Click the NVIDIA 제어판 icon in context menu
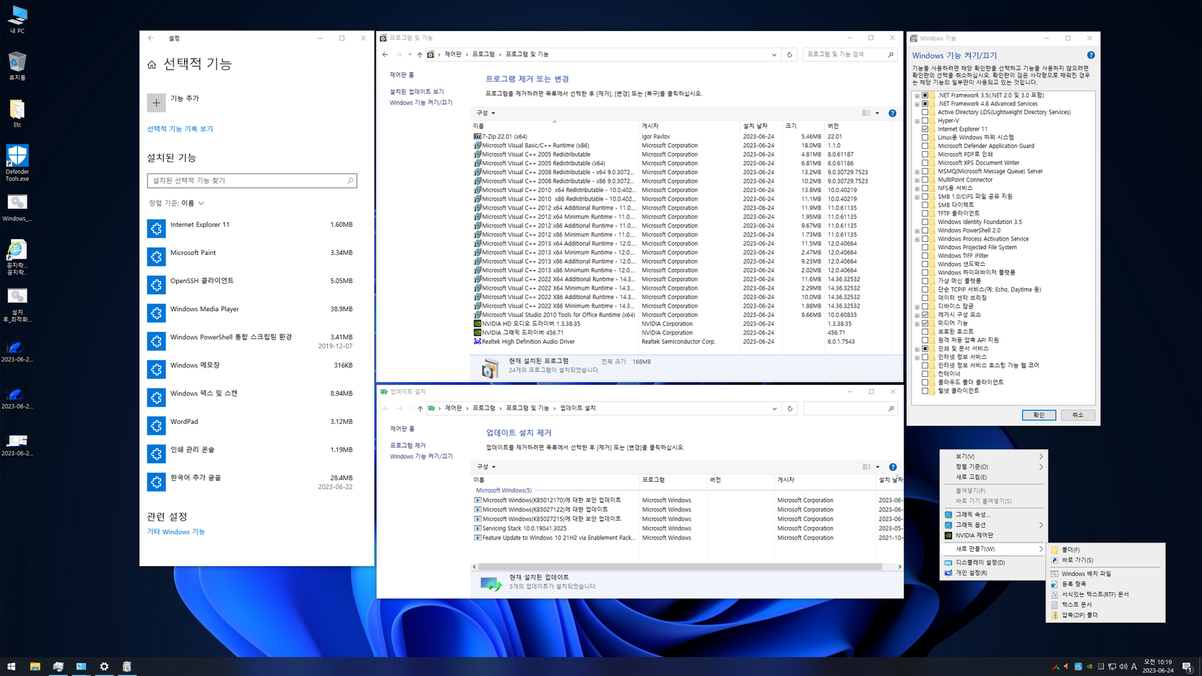Image resolution: width=1202 pixels, height=676 pixels. click(x=948, y=536)
